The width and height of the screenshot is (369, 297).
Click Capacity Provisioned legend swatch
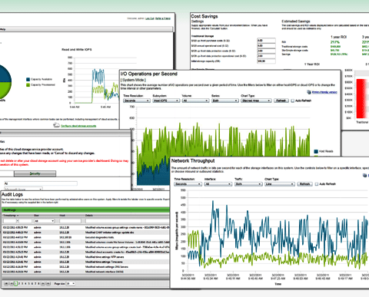28,84
